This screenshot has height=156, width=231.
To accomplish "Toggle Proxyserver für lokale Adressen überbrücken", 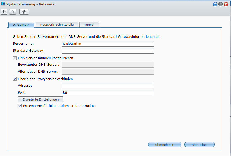I will [20, 106].
